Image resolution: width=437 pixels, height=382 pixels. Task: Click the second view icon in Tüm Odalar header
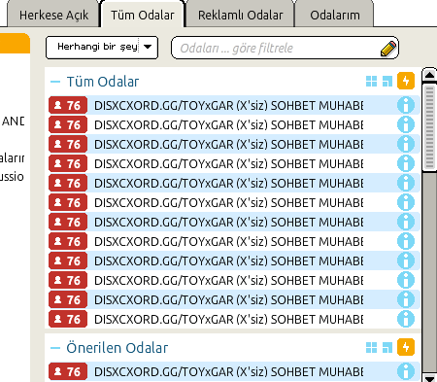[387, 82]
